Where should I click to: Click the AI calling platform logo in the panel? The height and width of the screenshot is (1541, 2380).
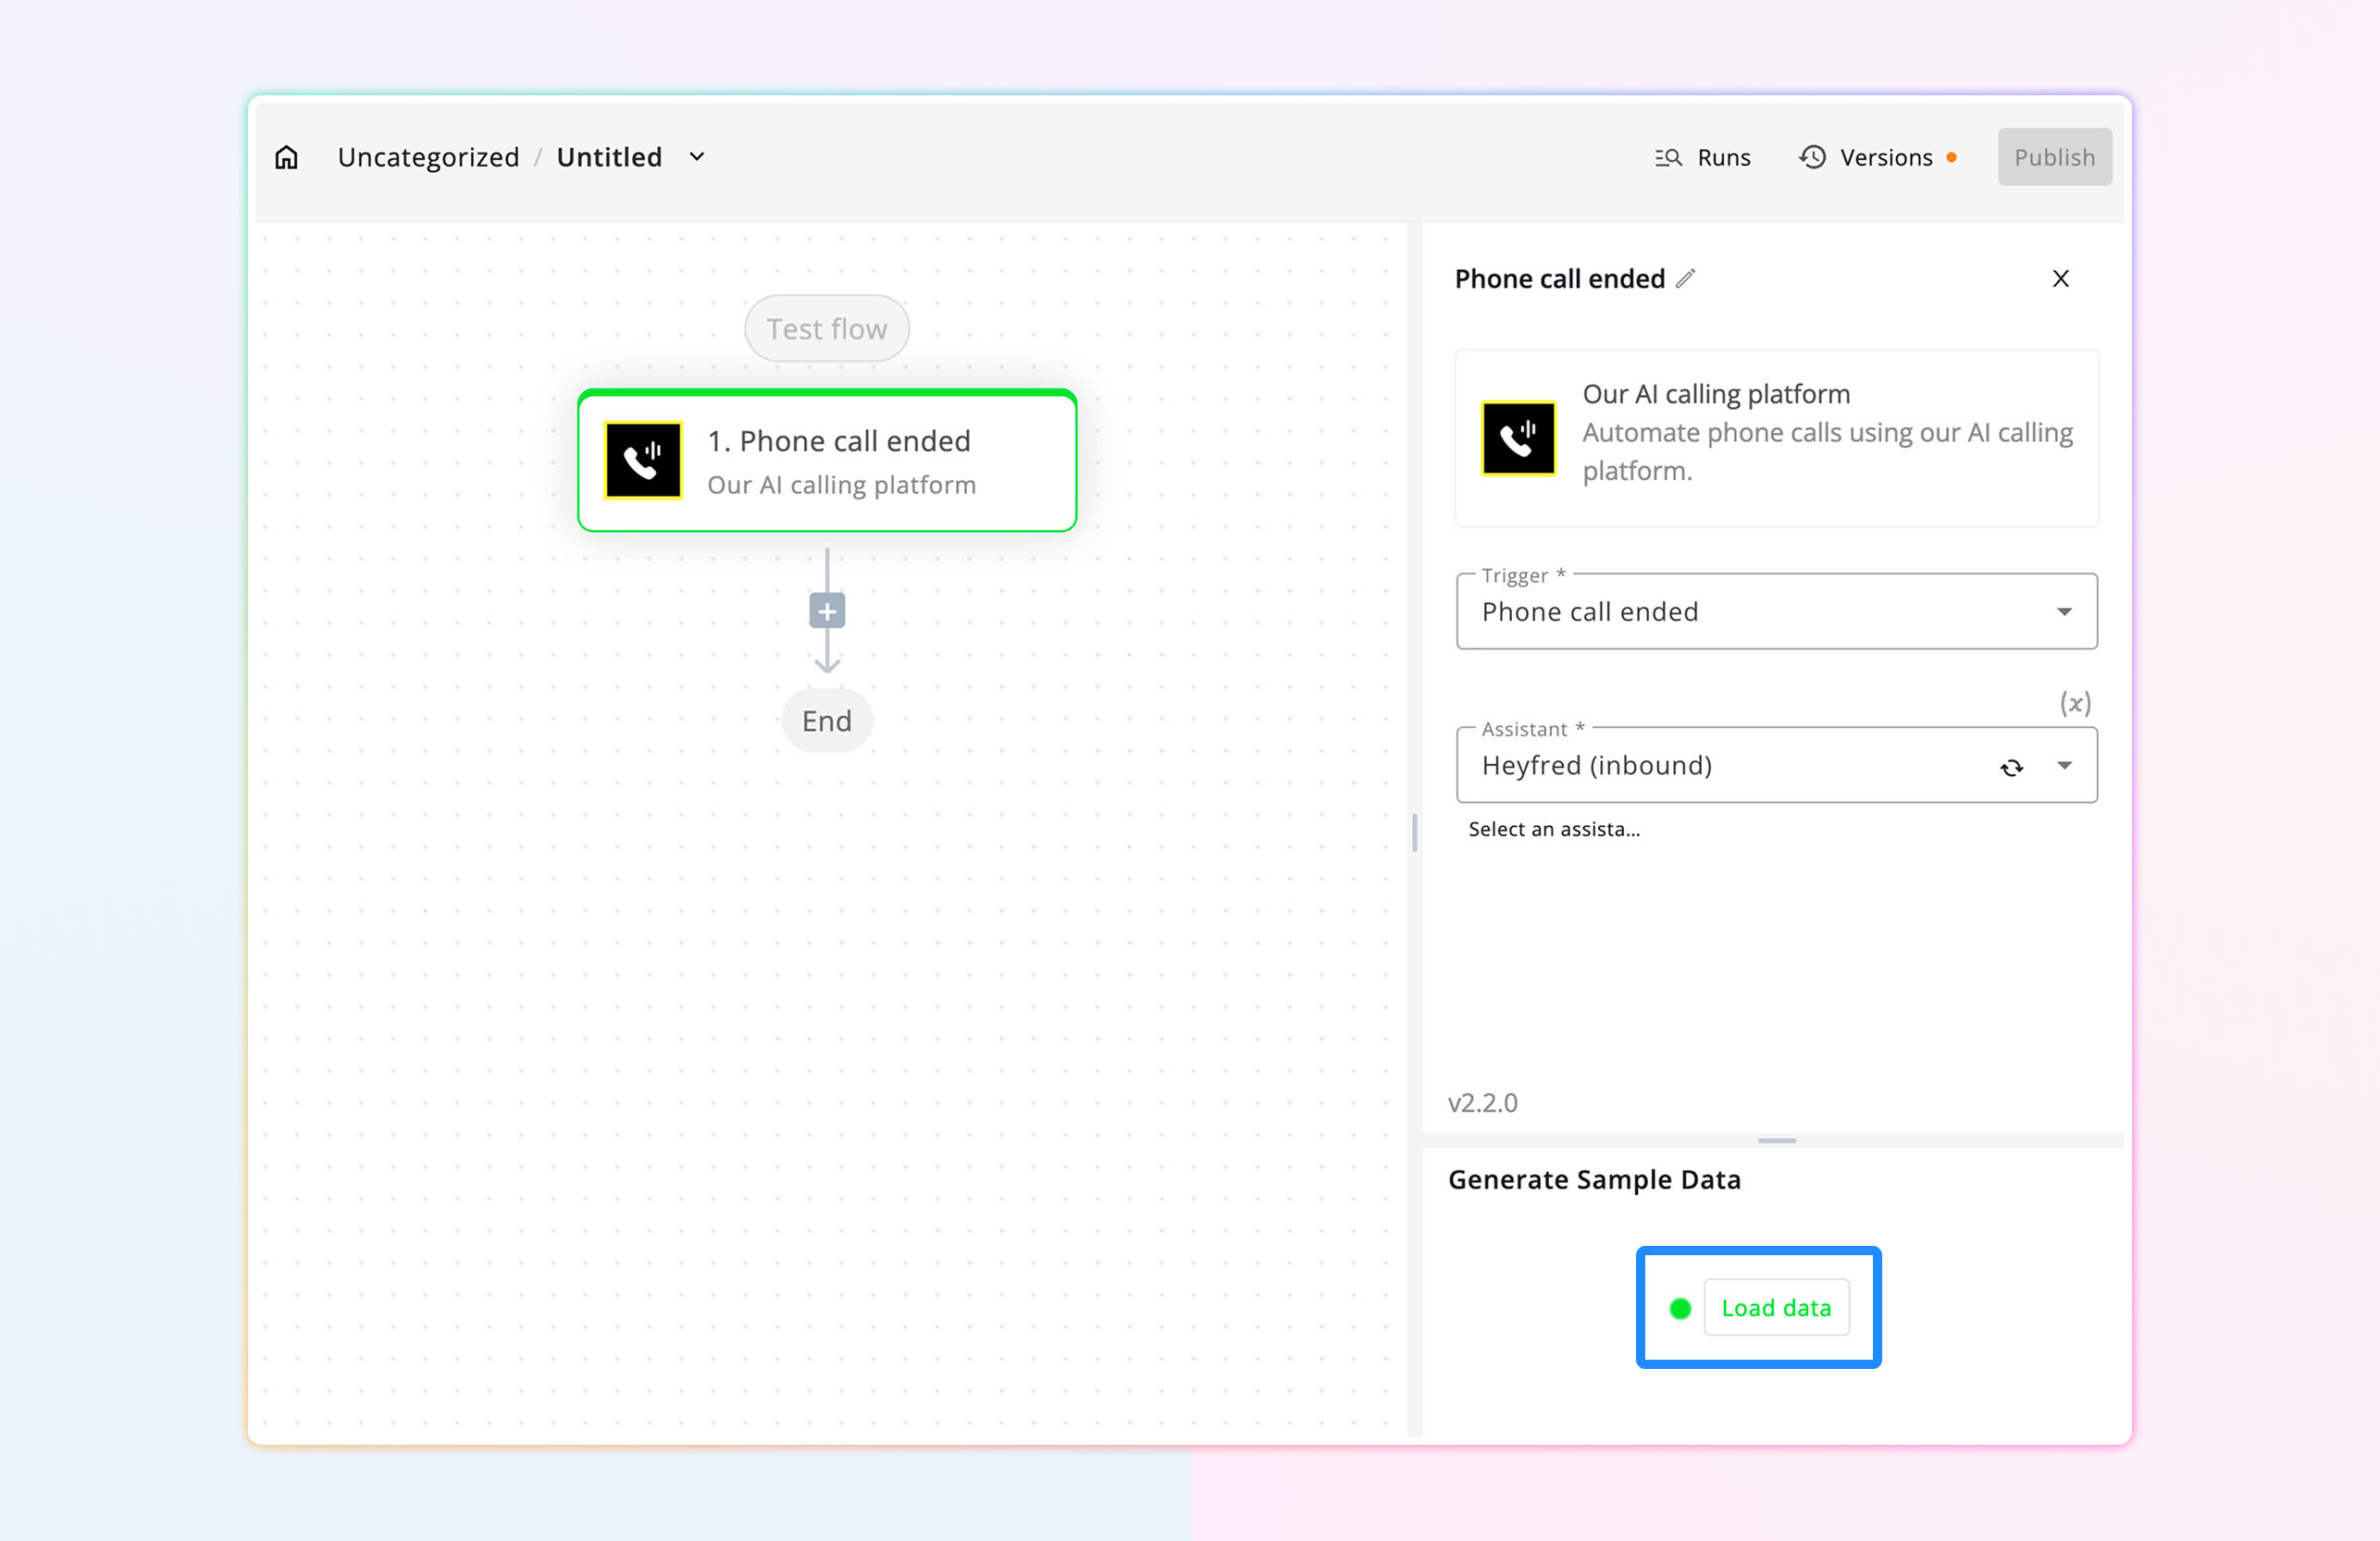[1518, 438]
